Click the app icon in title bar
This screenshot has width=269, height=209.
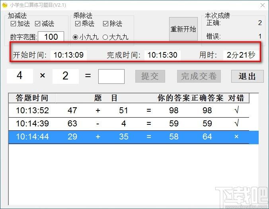[5, 5]
